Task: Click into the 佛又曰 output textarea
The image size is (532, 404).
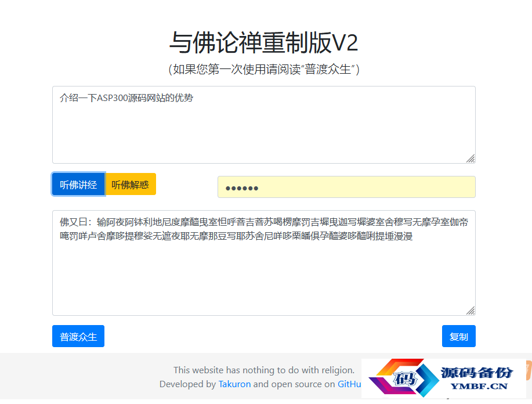Action: (x=264, y=263)
